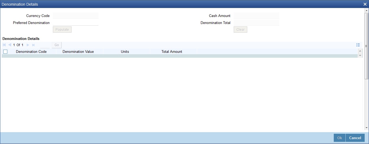Go to next page of records
369x144 pixels.
[28, 45]
